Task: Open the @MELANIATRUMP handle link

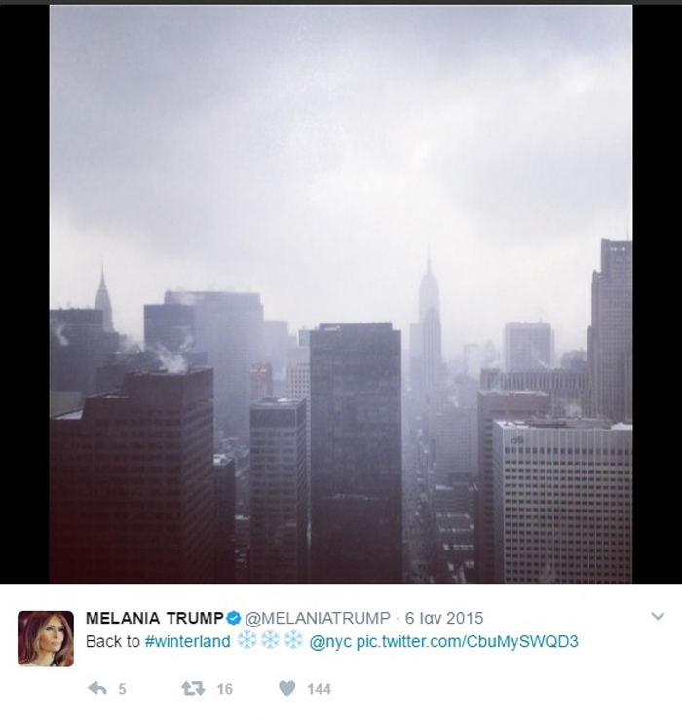Action: (318, 618)
